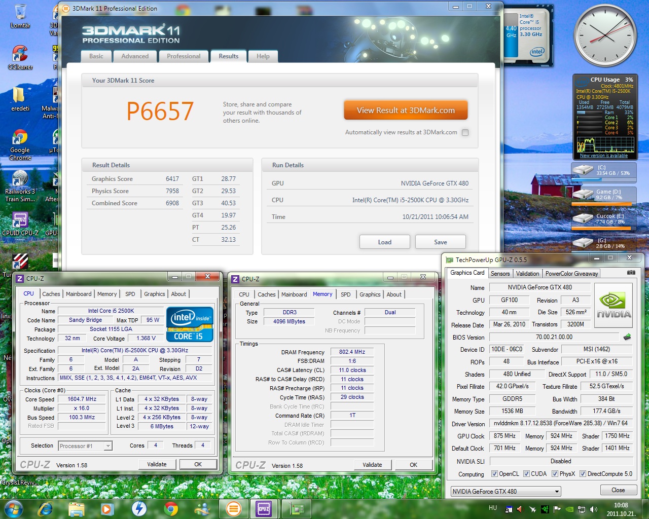
Task: Click the Save button in Run Details
Action: point(441,242)
